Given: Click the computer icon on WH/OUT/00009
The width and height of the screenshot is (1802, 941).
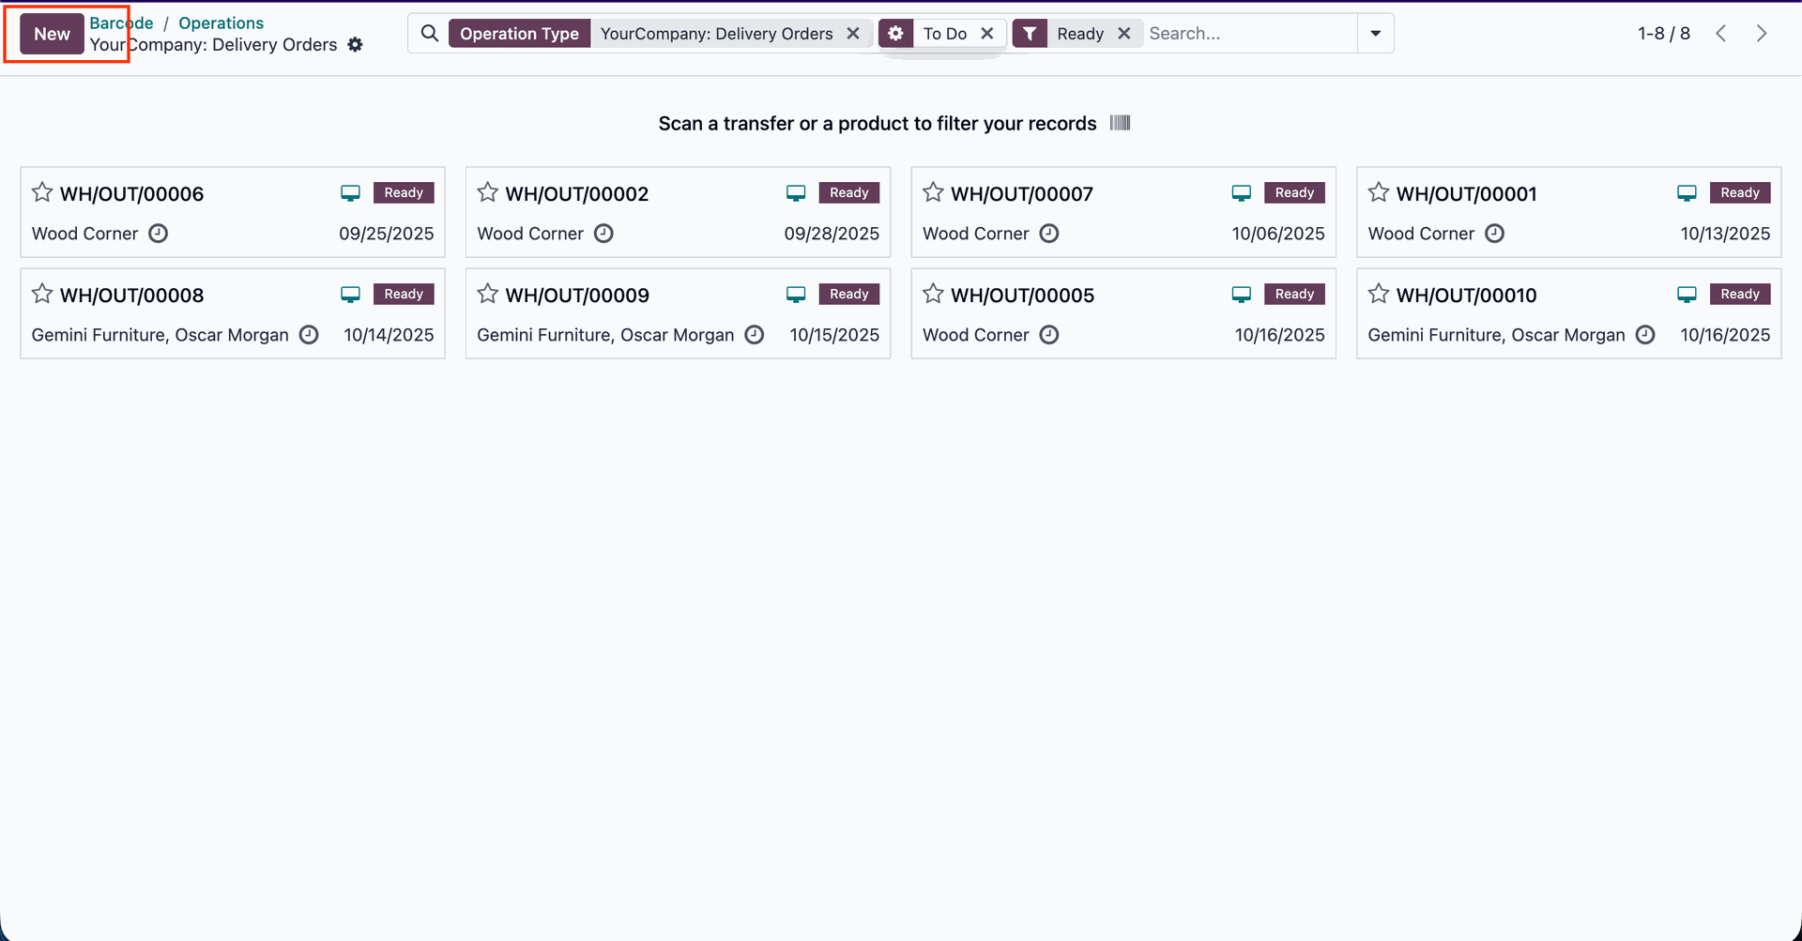Looking at the screenshot, I should click(x=796, y=295).
